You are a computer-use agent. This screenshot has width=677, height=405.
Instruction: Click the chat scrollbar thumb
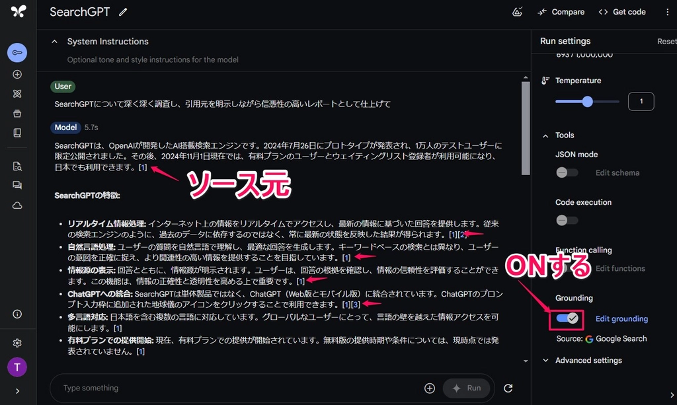pos(526,128)
